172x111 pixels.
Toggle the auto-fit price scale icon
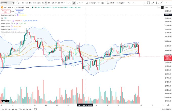tap(162, 7)
